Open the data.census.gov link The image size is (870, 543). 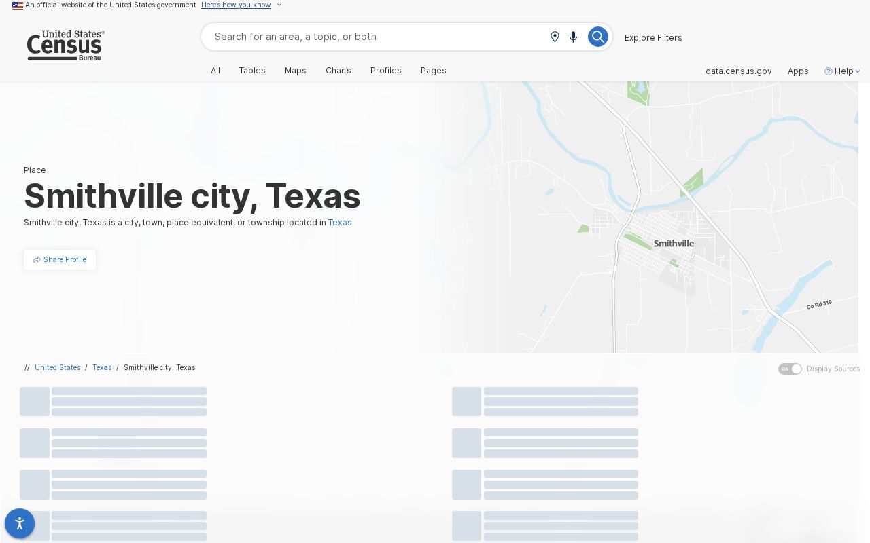pos(739,71)
